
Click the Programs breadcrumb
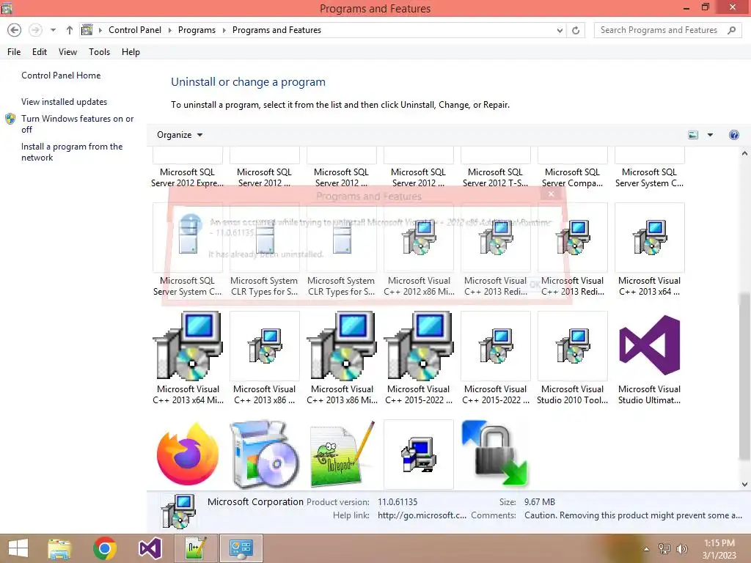click(x=197, y=30)
